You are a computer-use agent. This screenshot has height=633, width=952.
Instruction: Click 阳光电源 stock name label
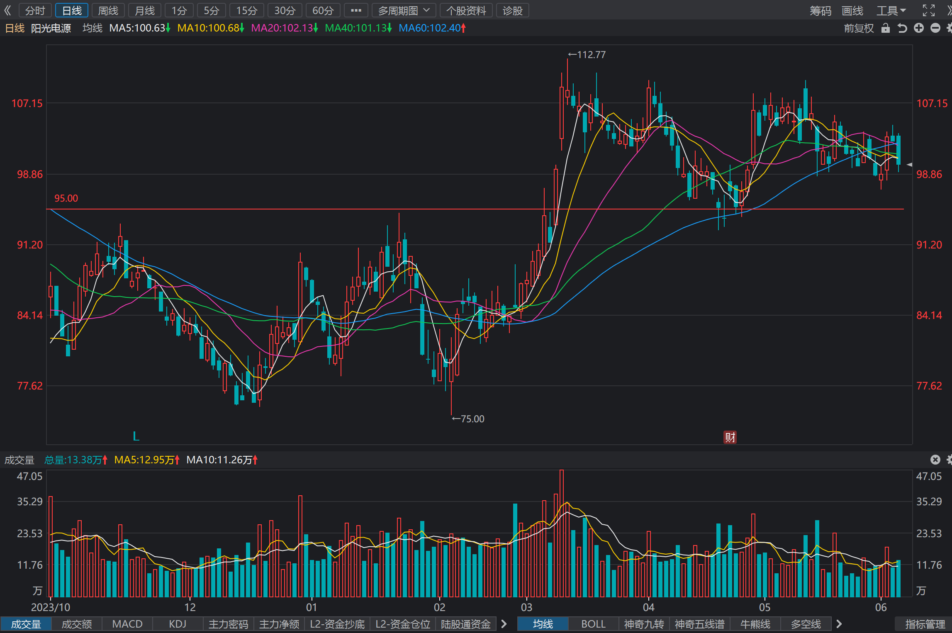(x=51, y=28)
